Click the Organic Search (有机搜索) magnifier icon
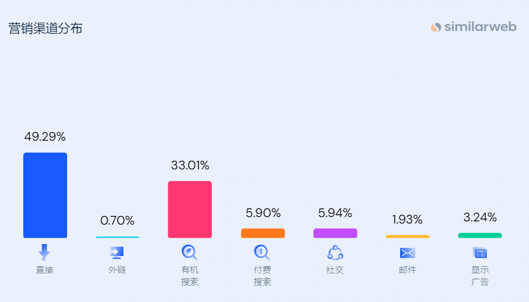 pyautogui.click(x=190, y=252)
